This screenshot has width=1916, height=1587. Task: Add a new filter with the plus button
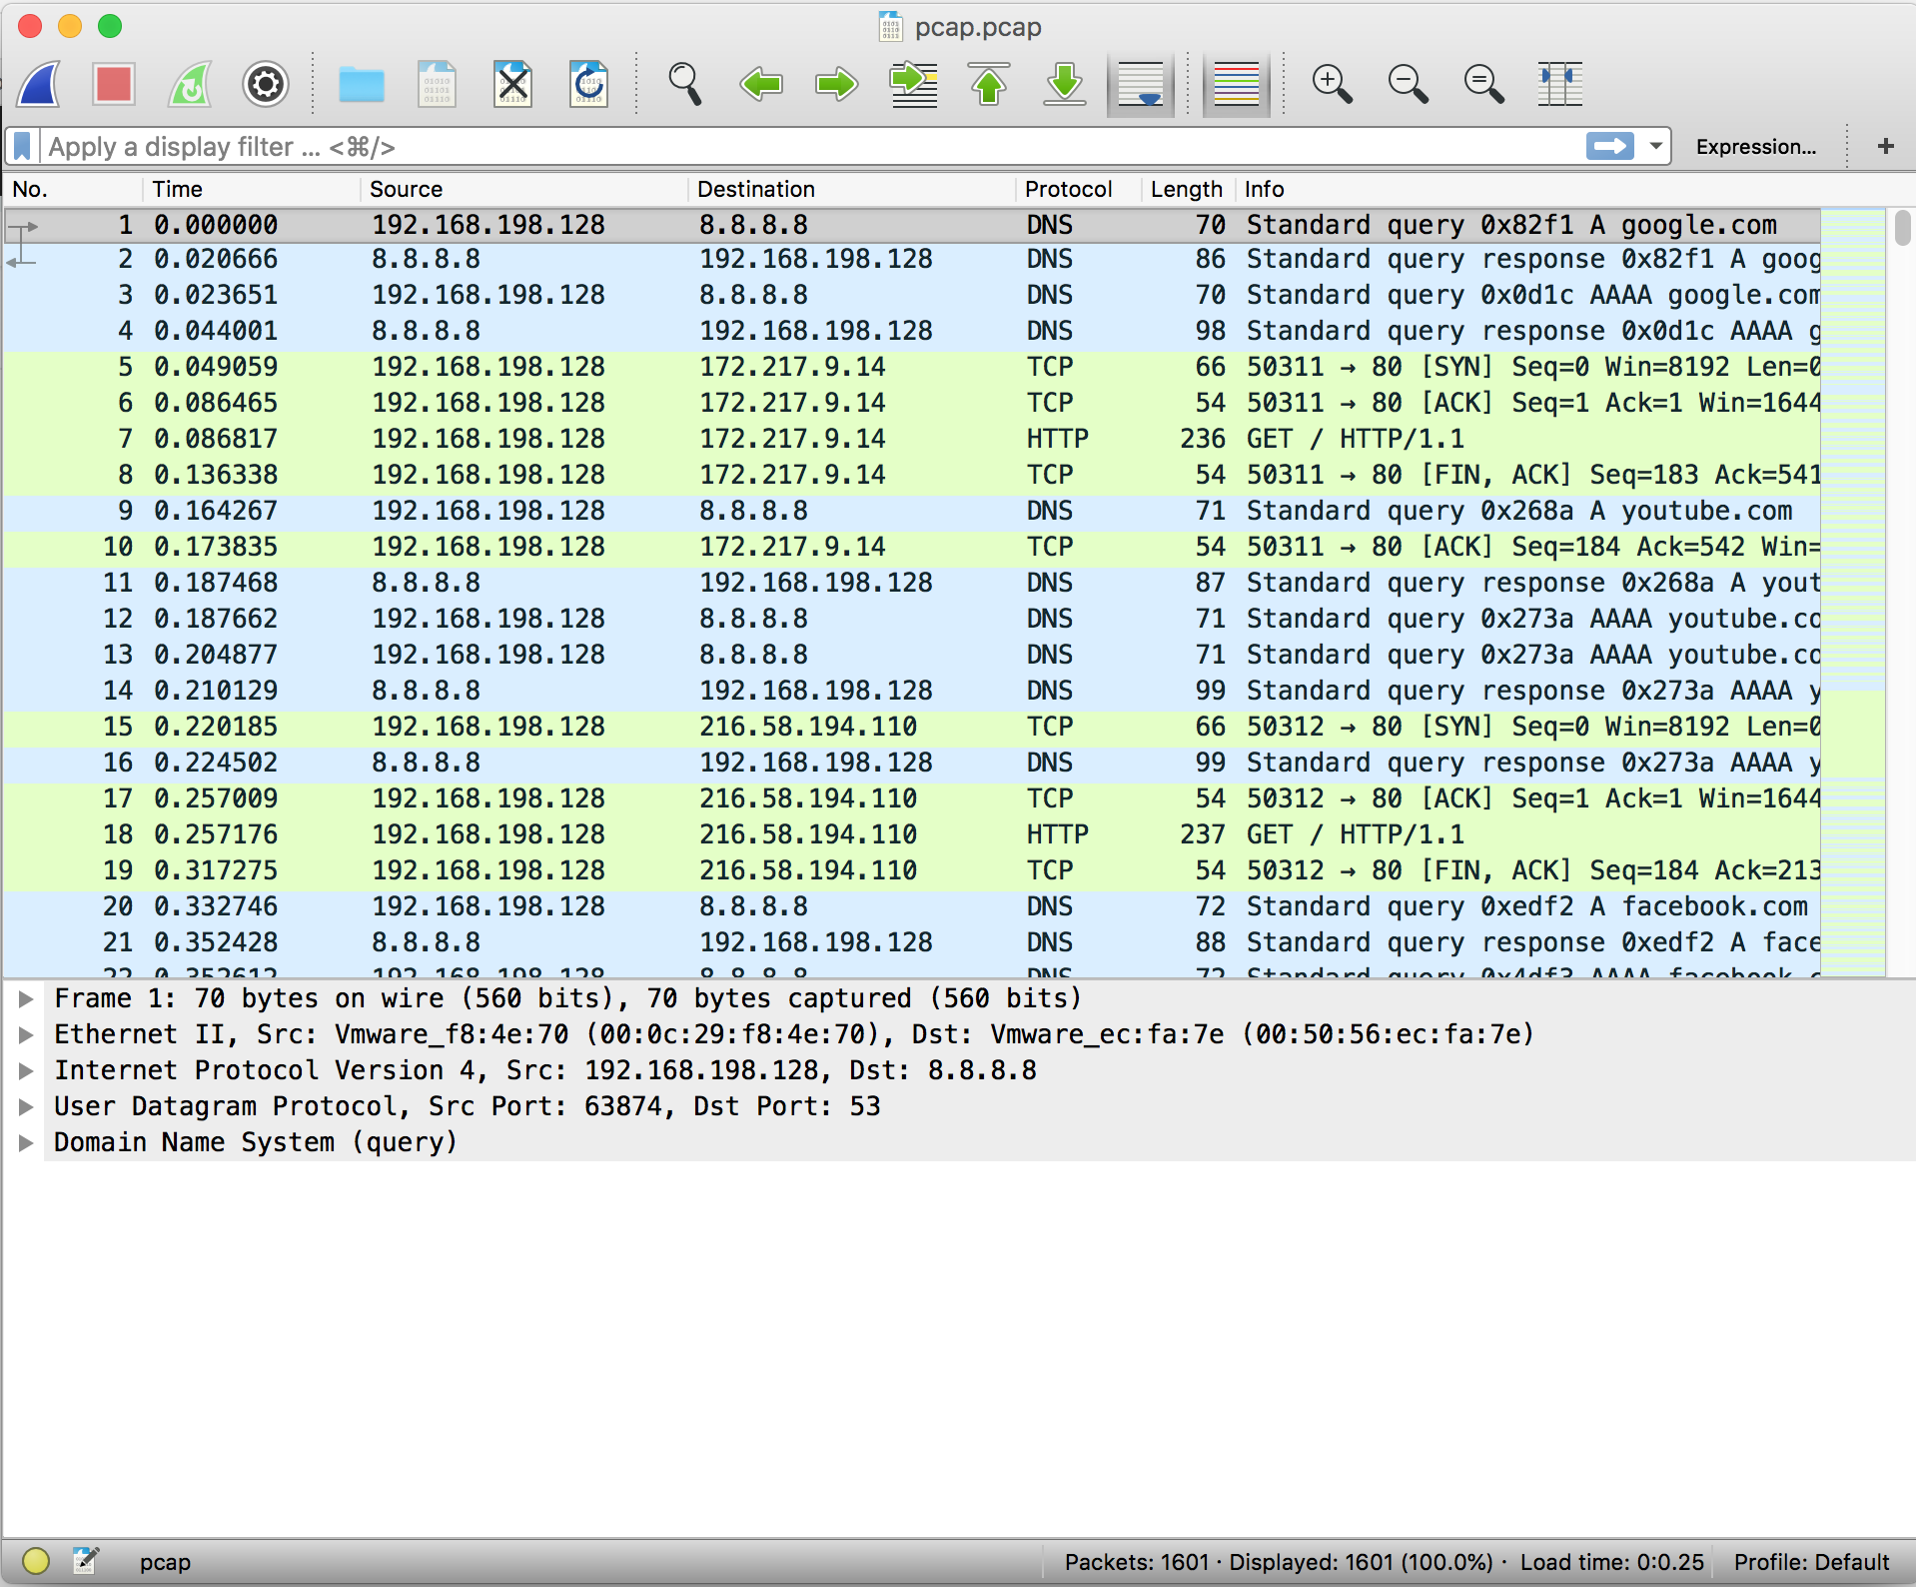1886,146
